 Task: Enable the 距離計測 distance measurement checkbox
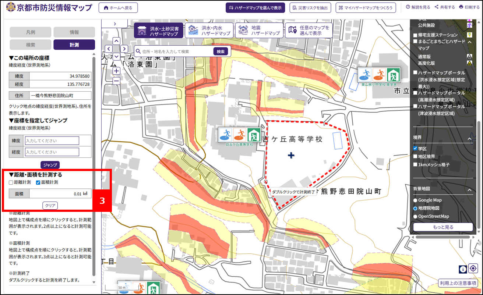11,182
